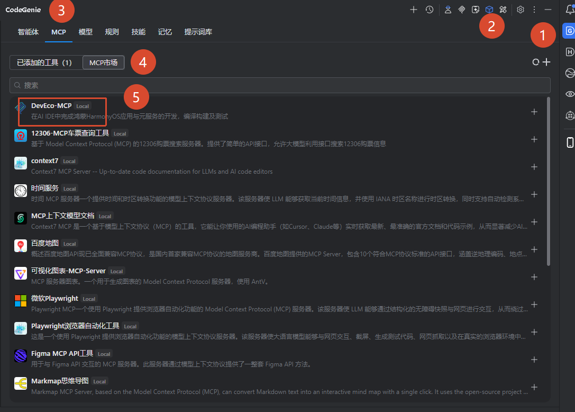Image resolution: width=575 pixels, height=412 pixels.
Task: Click the Local tag beside context7
Action: [69, 161]
